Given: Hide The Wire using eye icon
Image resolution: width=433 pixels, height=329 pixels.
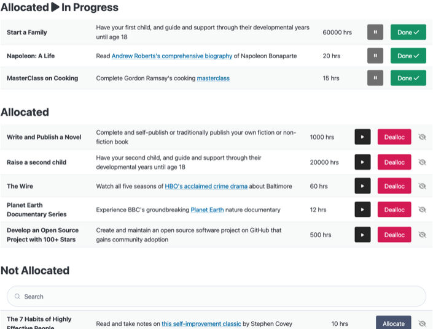Looking at the screenshot, I should [x=422, y=186].
